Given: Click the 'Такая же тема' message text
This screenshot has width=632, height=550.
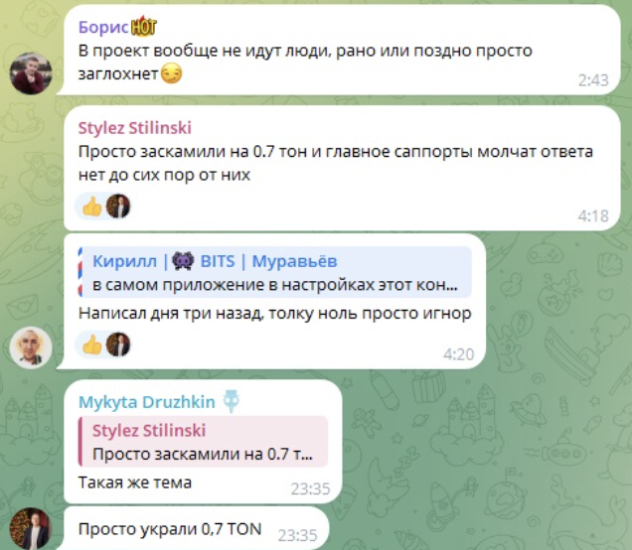Looking at the screenshot, I should tap(135, 482).
